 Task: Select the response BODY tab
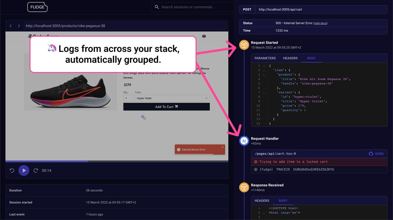(x=283, y=201)
